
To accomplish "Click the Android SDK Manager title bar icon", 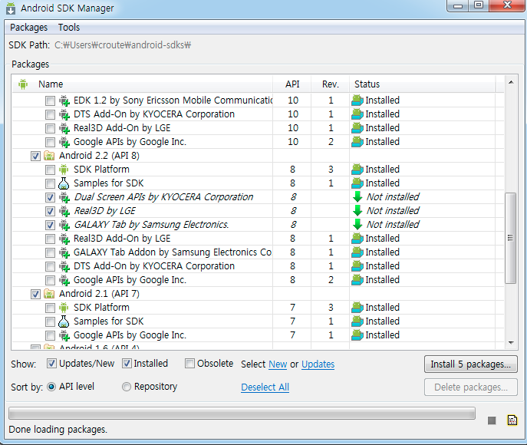I will [x=11, y=8].
